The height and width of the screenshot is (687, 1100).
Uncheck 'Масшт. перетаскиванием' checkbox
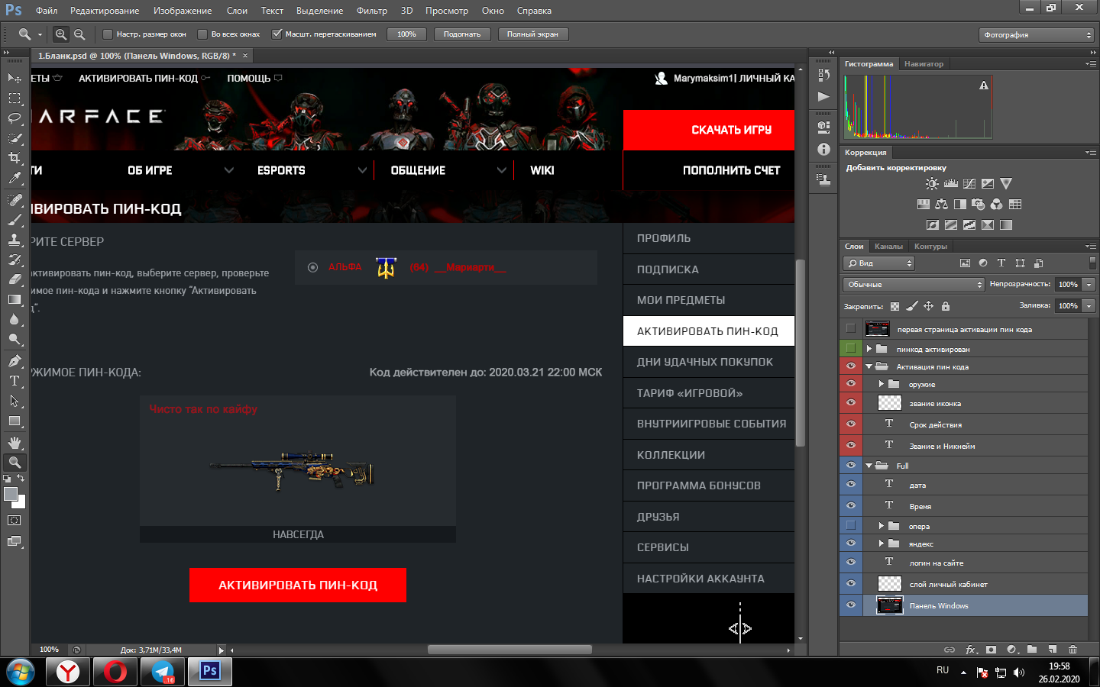(277, 34)
